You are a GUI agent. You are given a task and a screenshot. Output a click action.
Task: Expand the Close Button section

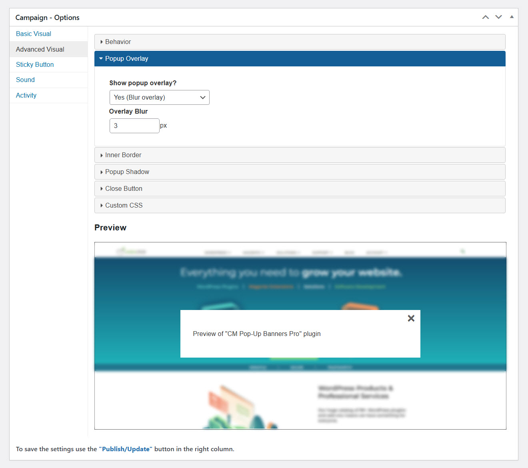300,188
